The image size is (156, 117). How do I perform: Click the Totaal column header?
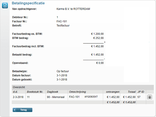coord(132,92)
